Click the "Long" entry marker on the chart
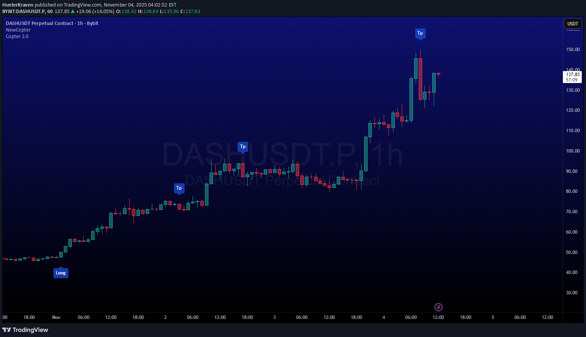 (61, 272)
